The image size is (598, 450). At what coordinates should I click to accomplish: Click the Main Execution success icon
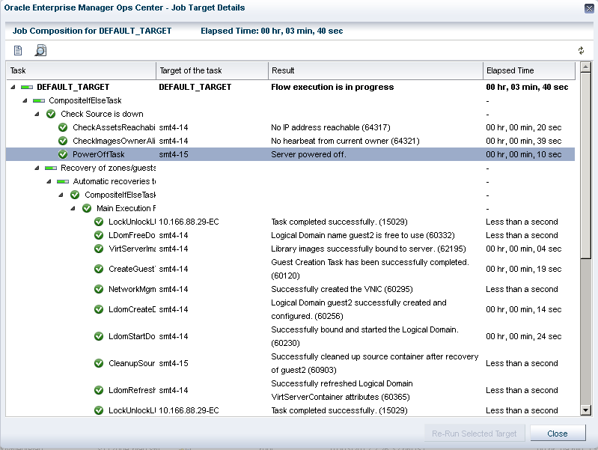(x=87, y=208)
